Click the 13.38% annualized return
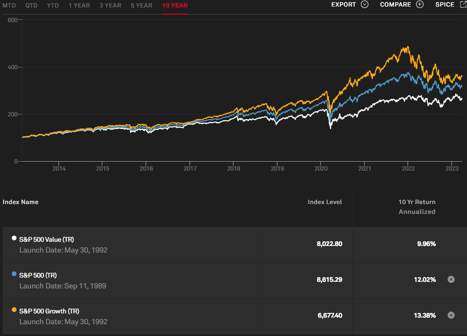Screen dimensions: 467x336 point(425,315)
